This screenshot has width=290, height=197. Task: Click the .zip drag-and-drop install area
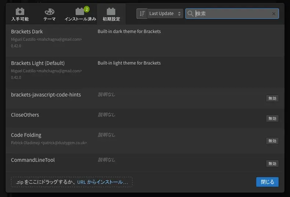pyautogui.click(x=72, y=182)
